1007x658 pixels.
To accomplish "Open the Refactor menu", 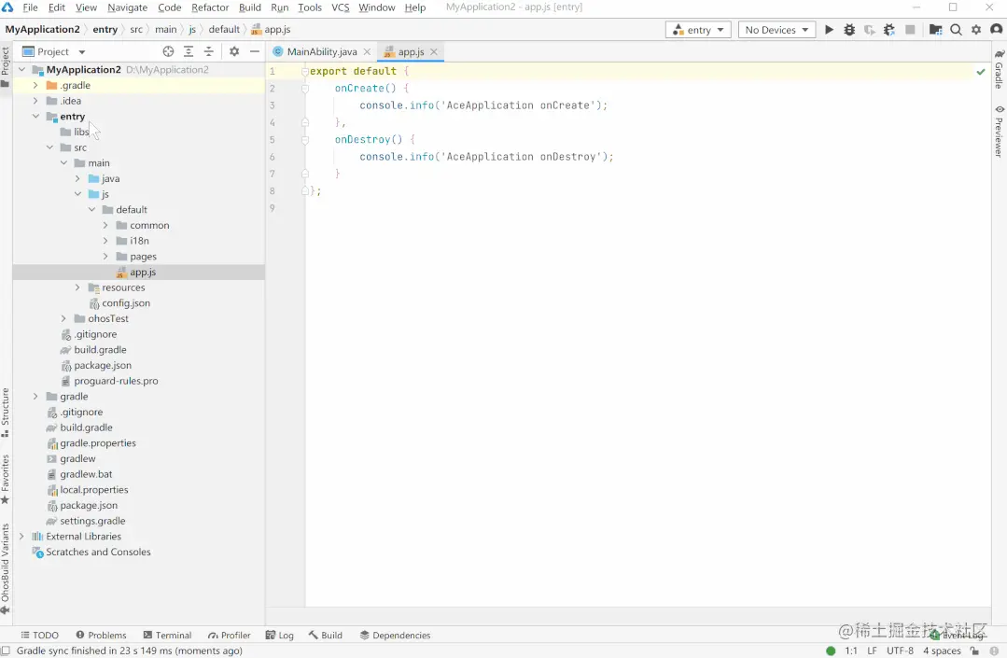I will [x=210, y=7].
